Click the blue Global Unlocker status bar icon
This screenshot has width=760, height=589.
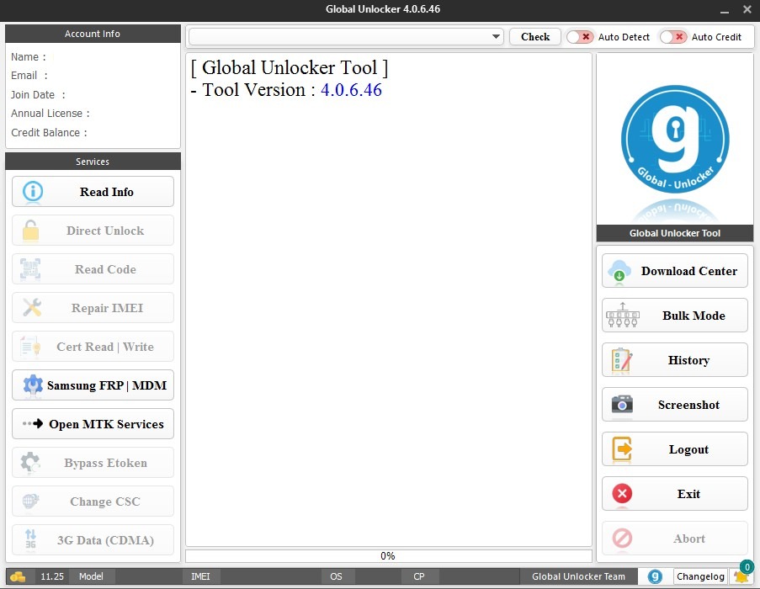(654, 576)
